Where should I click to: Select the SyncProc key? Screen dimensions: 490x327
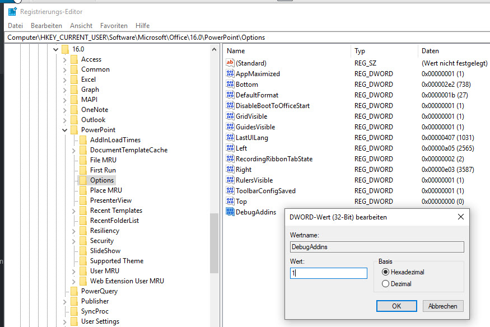pyautogui.click(x=95, y=311)
